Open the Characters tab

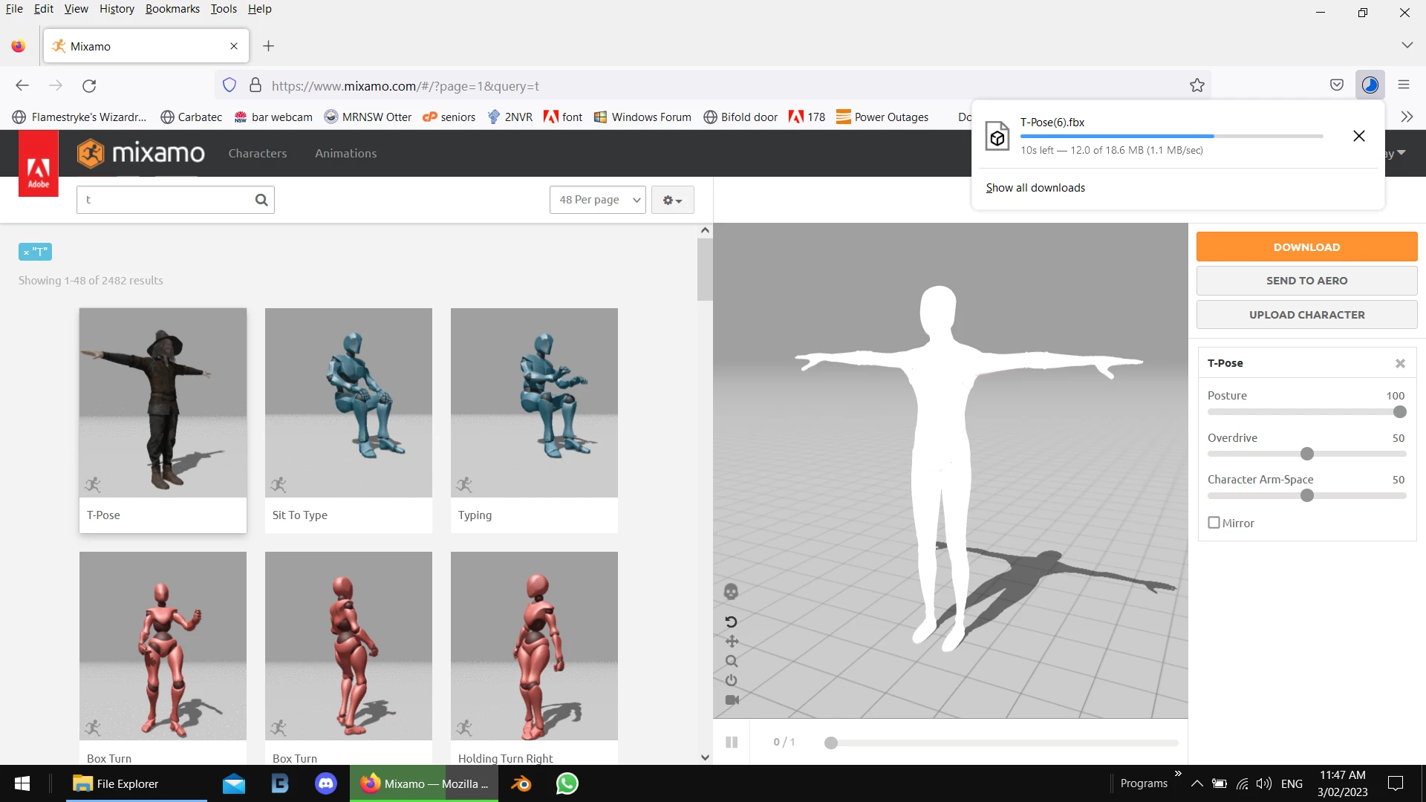click(x=257, y=153)
